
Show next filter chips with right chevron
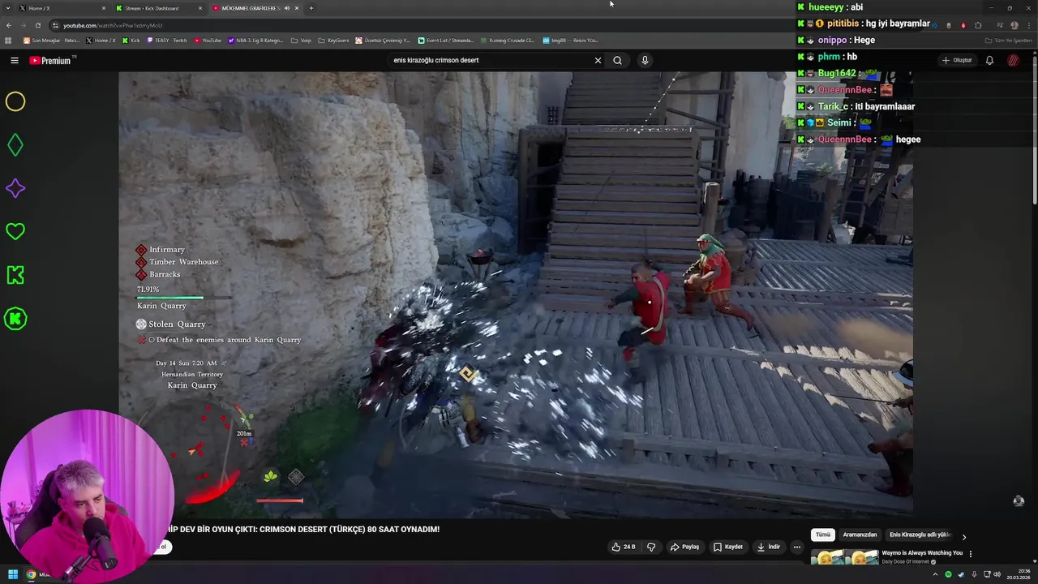(x=963, y=536)
